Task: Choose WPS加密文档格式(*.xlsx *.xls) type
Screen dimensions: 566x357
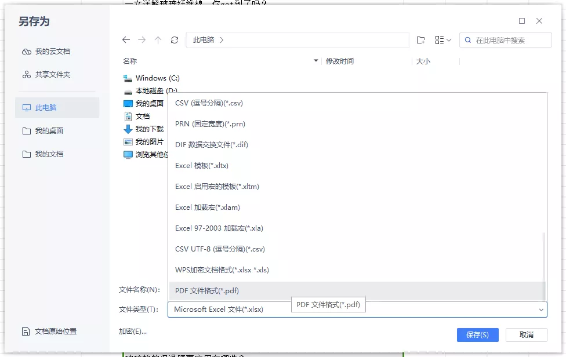Action: (x=357, y=270)
